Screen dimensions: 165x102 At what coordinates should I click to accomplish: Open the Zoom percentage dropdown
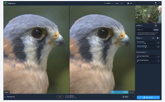122,3
